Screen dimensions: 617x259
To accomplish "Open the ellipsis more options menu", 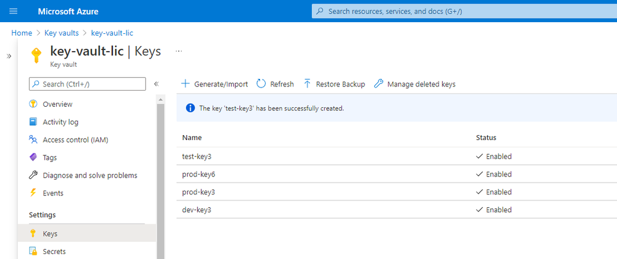I will [x=179, y=51].
